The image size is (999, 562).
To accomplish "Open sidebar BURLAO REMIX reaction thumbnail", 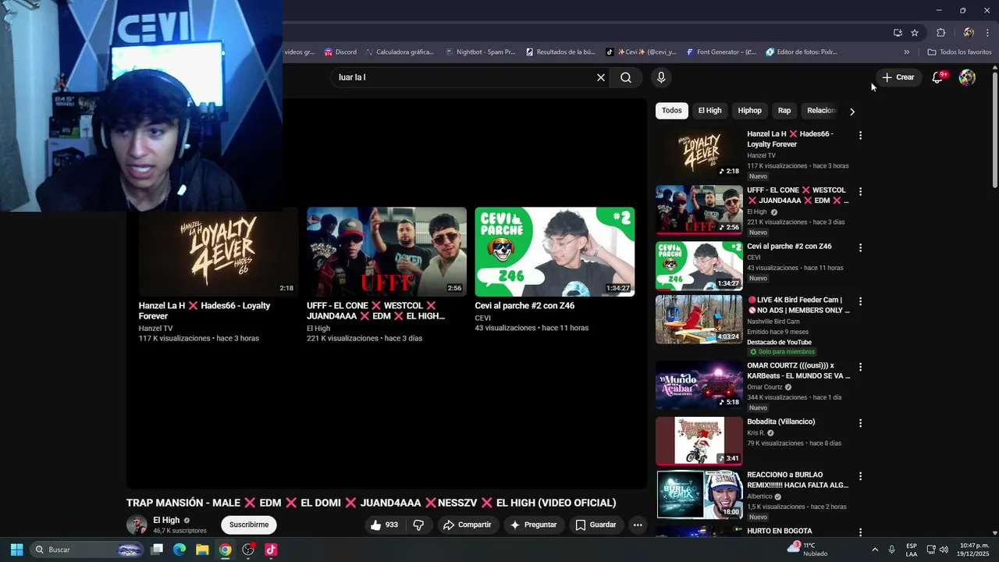I will tap(699, 494).
